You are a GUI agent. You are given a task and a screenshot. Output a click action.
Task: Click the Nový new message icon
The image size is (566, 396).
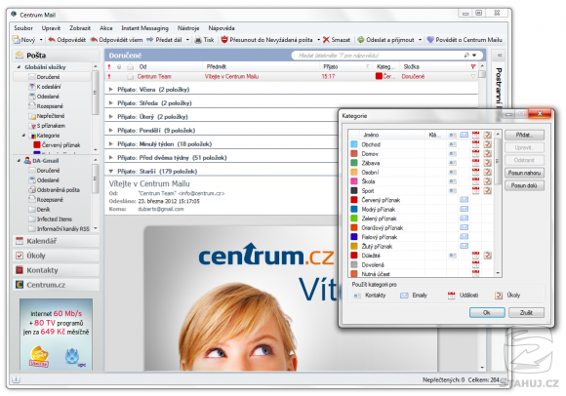coord(17,40)
